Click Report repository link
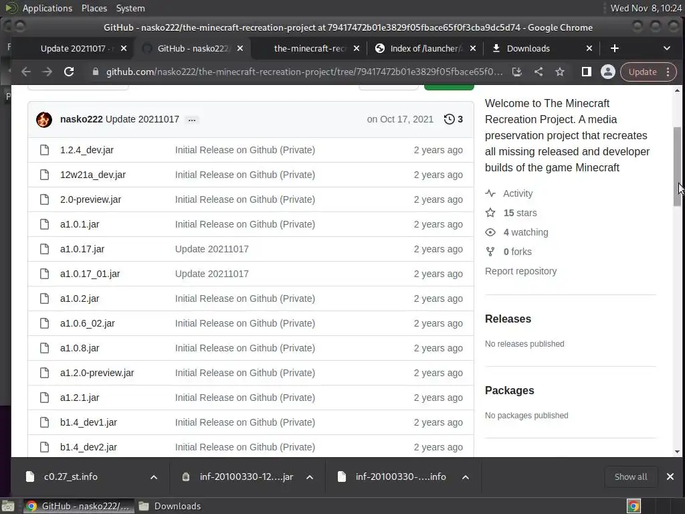 point(520,271)
